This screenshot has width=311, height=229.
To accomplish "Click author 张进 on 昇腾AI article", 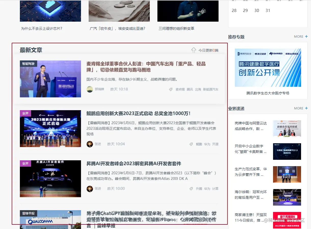I will (x=98, y=189).
